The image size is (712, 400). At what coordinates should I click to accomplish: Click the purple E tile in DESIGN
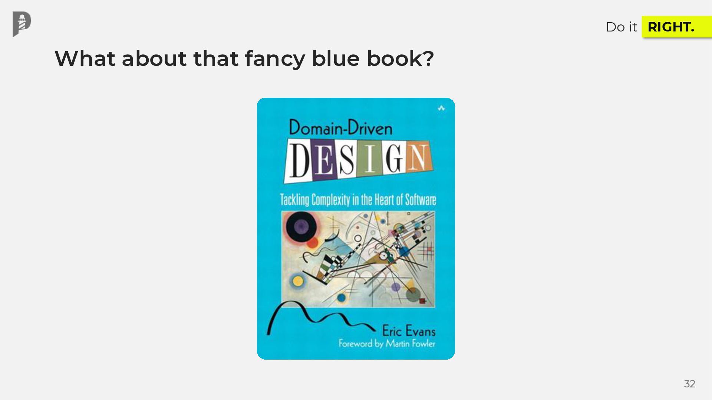tap(324, 160)
